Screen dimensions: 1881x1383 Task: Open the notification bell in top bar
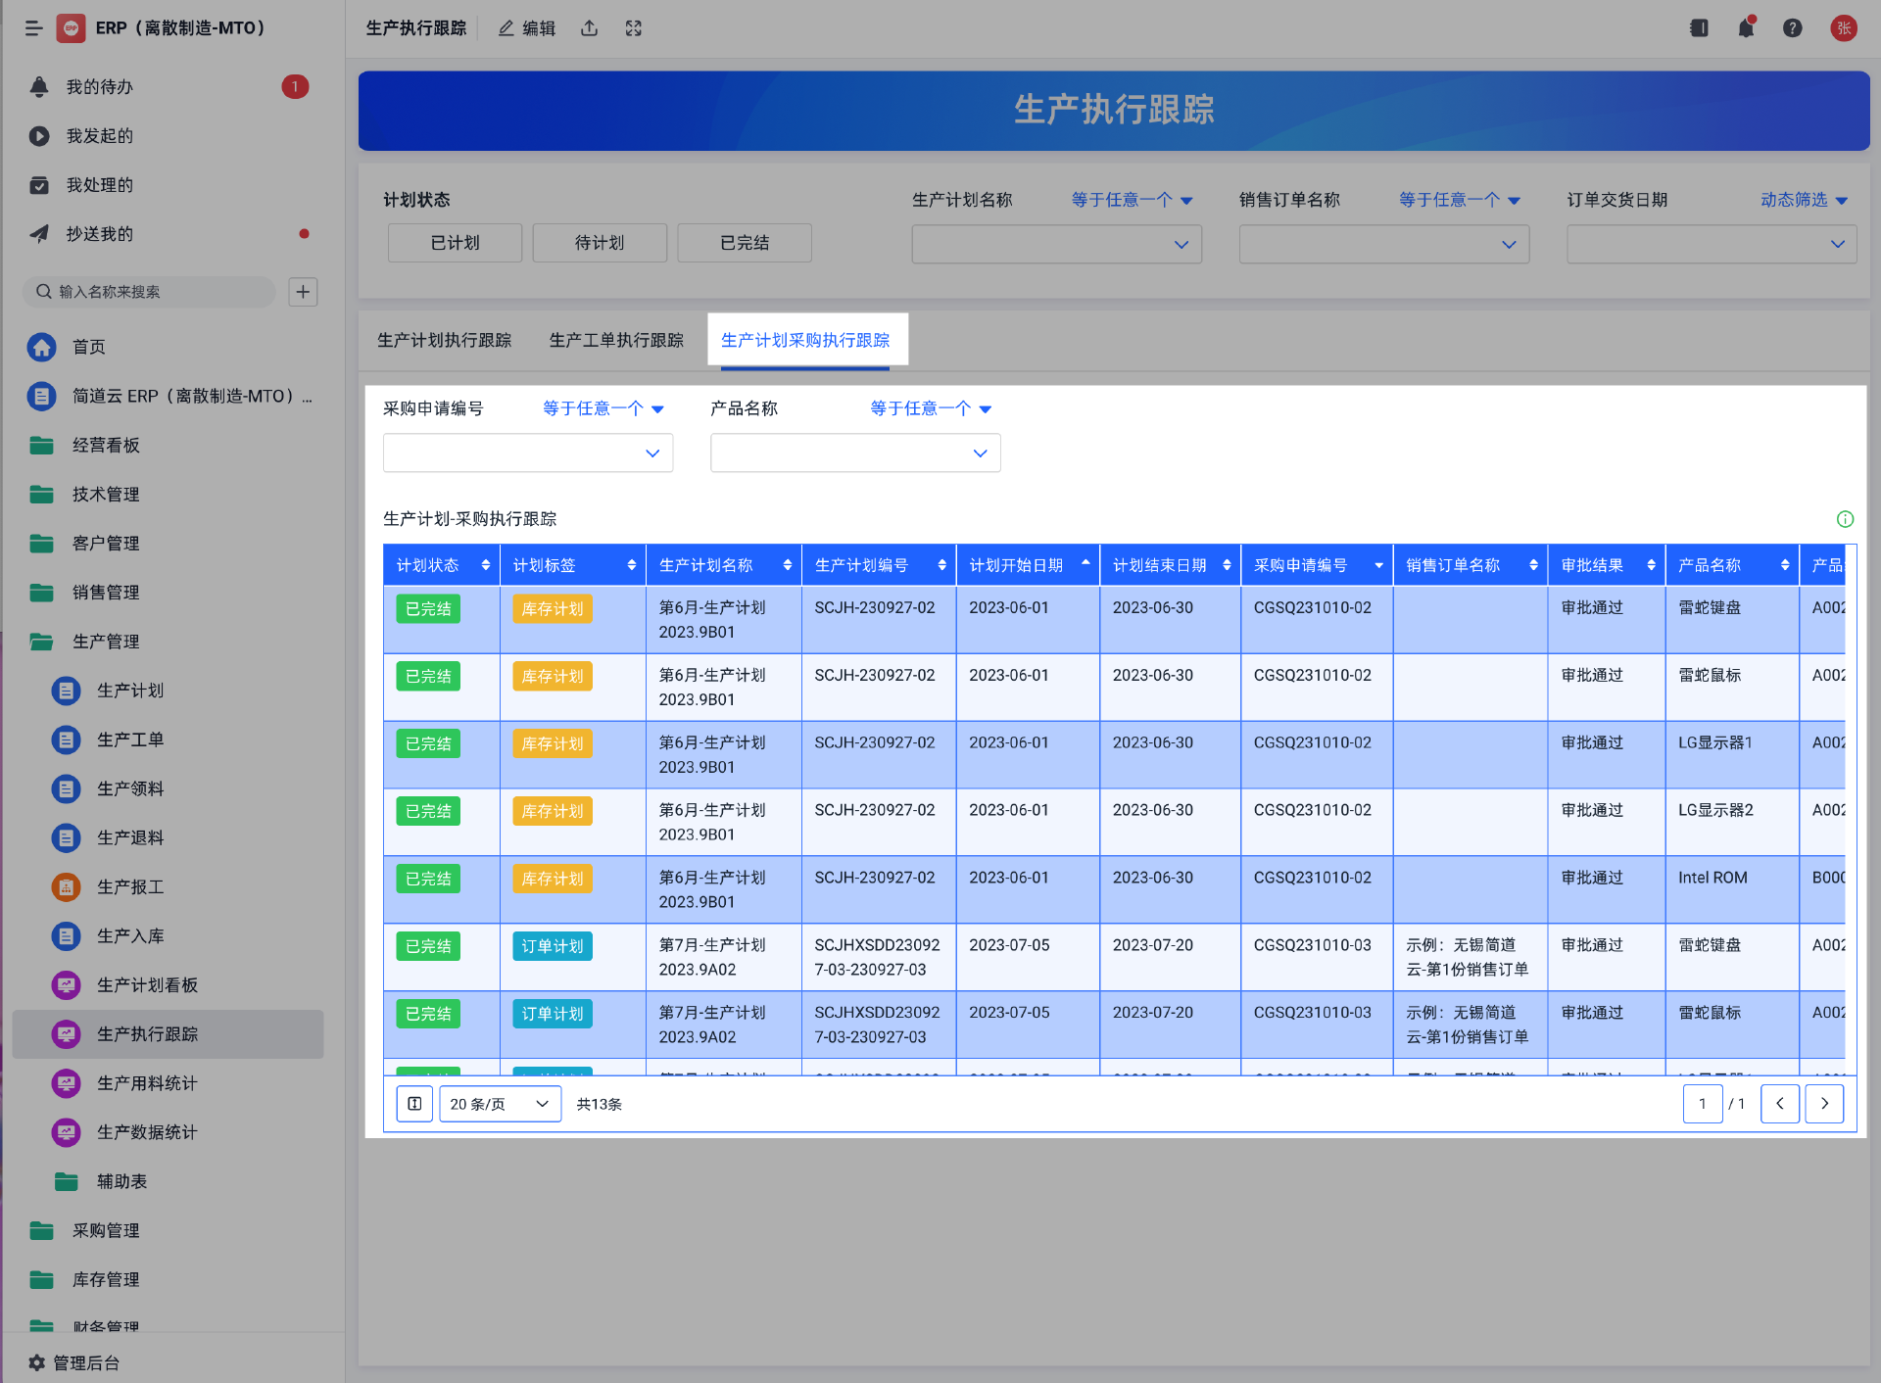1746,28
